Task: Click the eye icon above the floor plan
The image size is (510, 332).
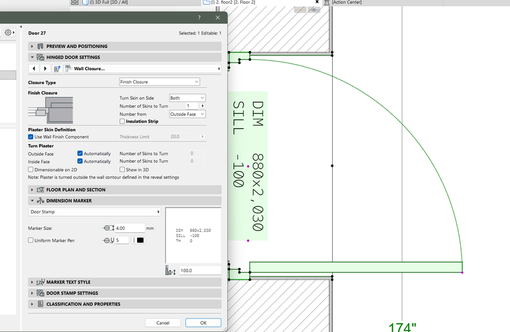Action: pyautogui.click(x=314, y=10)
